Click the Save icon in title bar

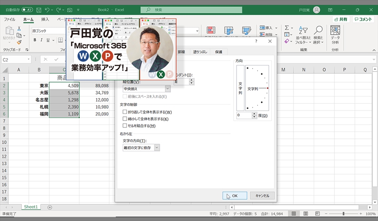click(x=39, y=10)
